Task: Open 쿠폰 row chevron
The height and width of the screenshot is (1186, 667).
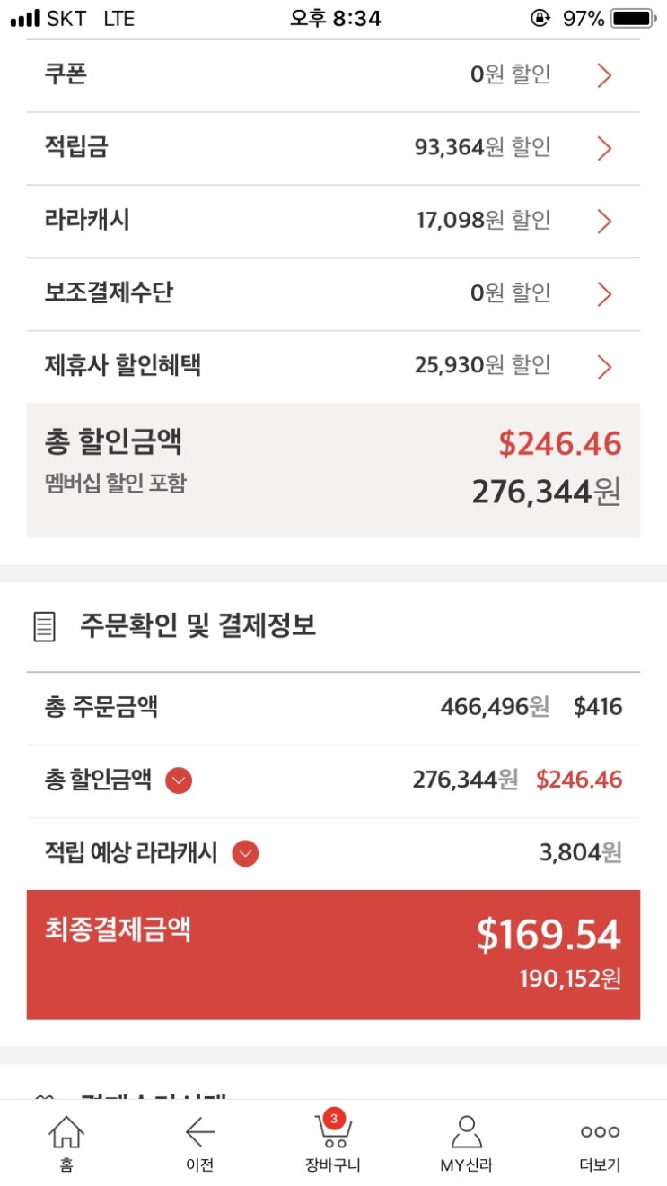Action: click(604, 75)
